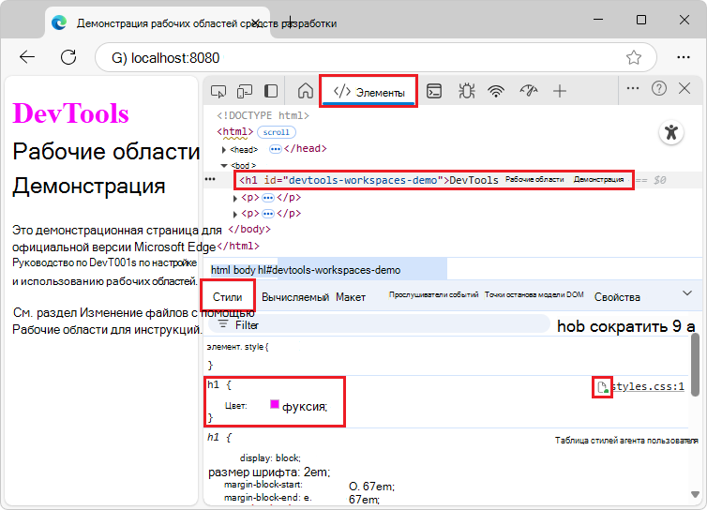The width and height of the screenshot is (707, 510).
Task: Add more tools with plus icon
Action: tap(560, 92)
